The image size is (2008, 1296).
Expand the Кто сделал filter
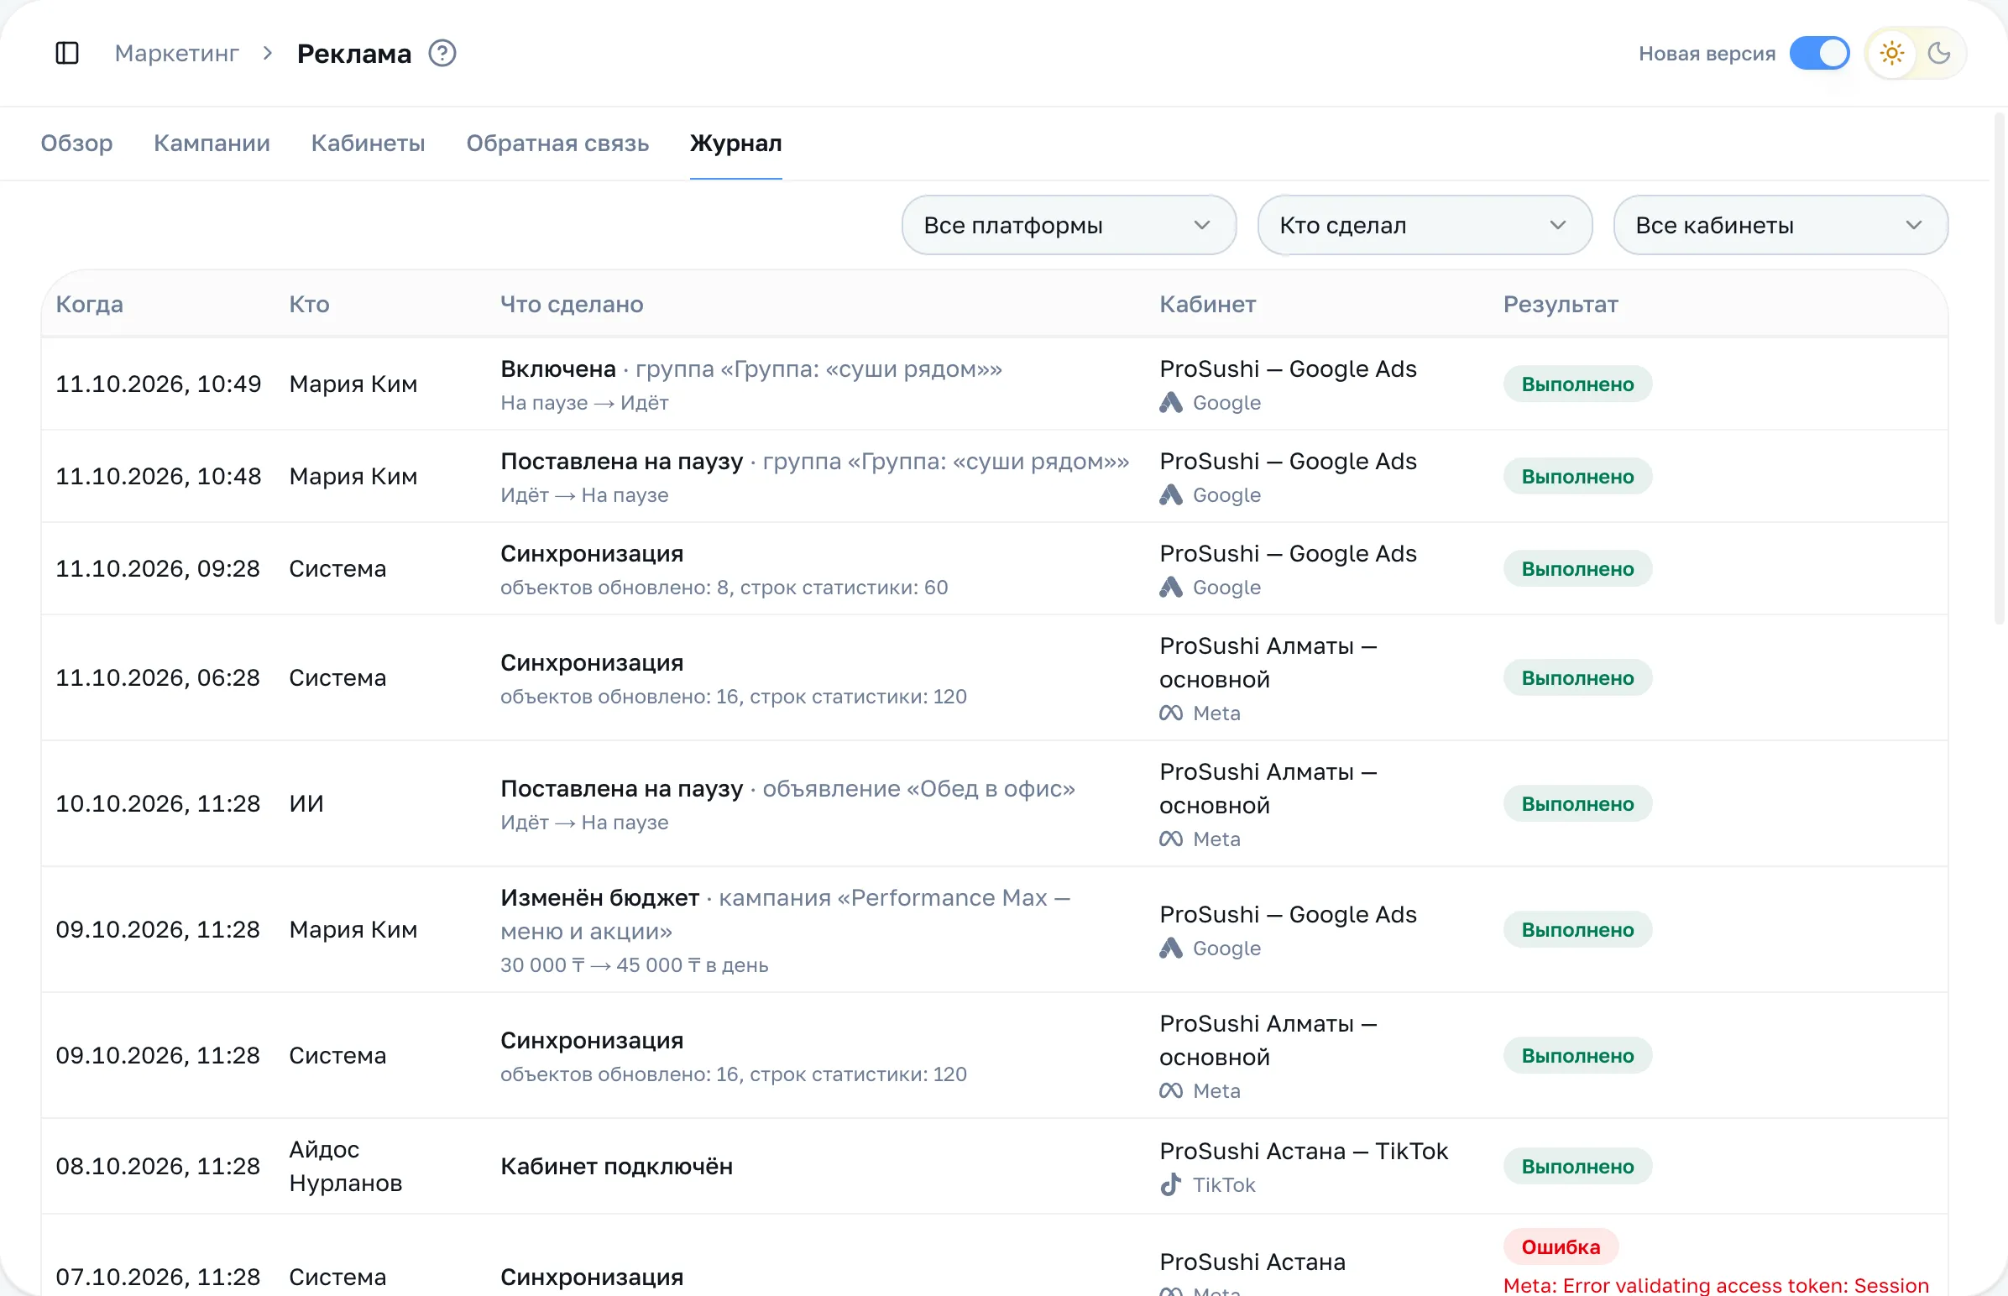(1424, 225)
